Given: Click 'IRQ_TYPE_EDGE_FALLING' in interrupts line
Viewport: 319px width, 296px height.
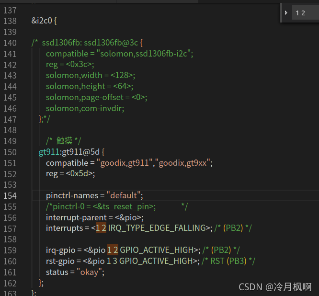Looking at the screenshot, I should point(157,228).
